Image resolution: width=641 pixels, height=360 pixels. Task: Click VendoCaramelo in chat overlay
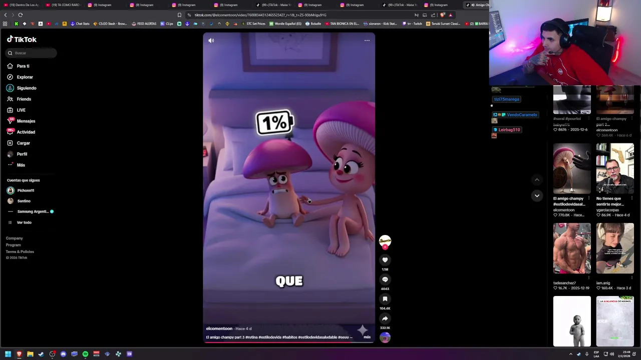pos(521,115)
